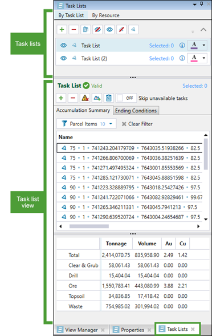Click the copy task list icon
The height and width of the screenshot is (336, 212).
pyautogui.click(x=85, y=30)
